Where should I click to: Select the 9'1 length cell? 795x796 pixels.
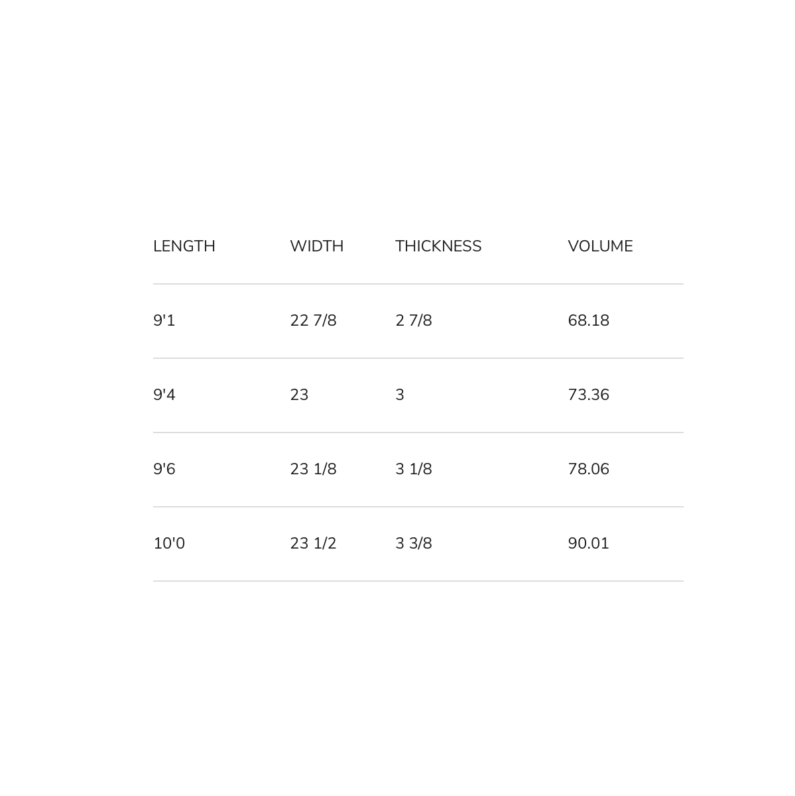tap(164, 320)
